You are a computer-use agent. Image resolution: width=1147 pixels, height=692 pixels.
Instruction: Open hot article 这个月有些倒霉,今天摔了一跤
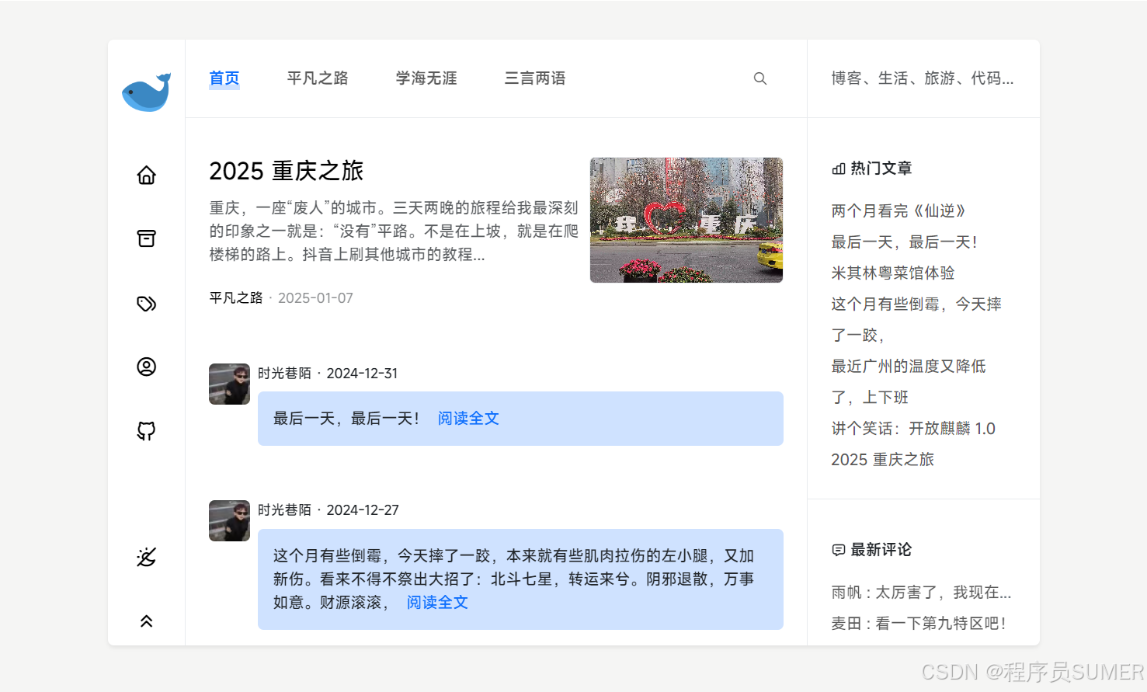[916, 320]
